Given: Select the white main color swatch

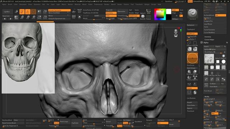Looking at the screenshot, I should tap(169, 11).
